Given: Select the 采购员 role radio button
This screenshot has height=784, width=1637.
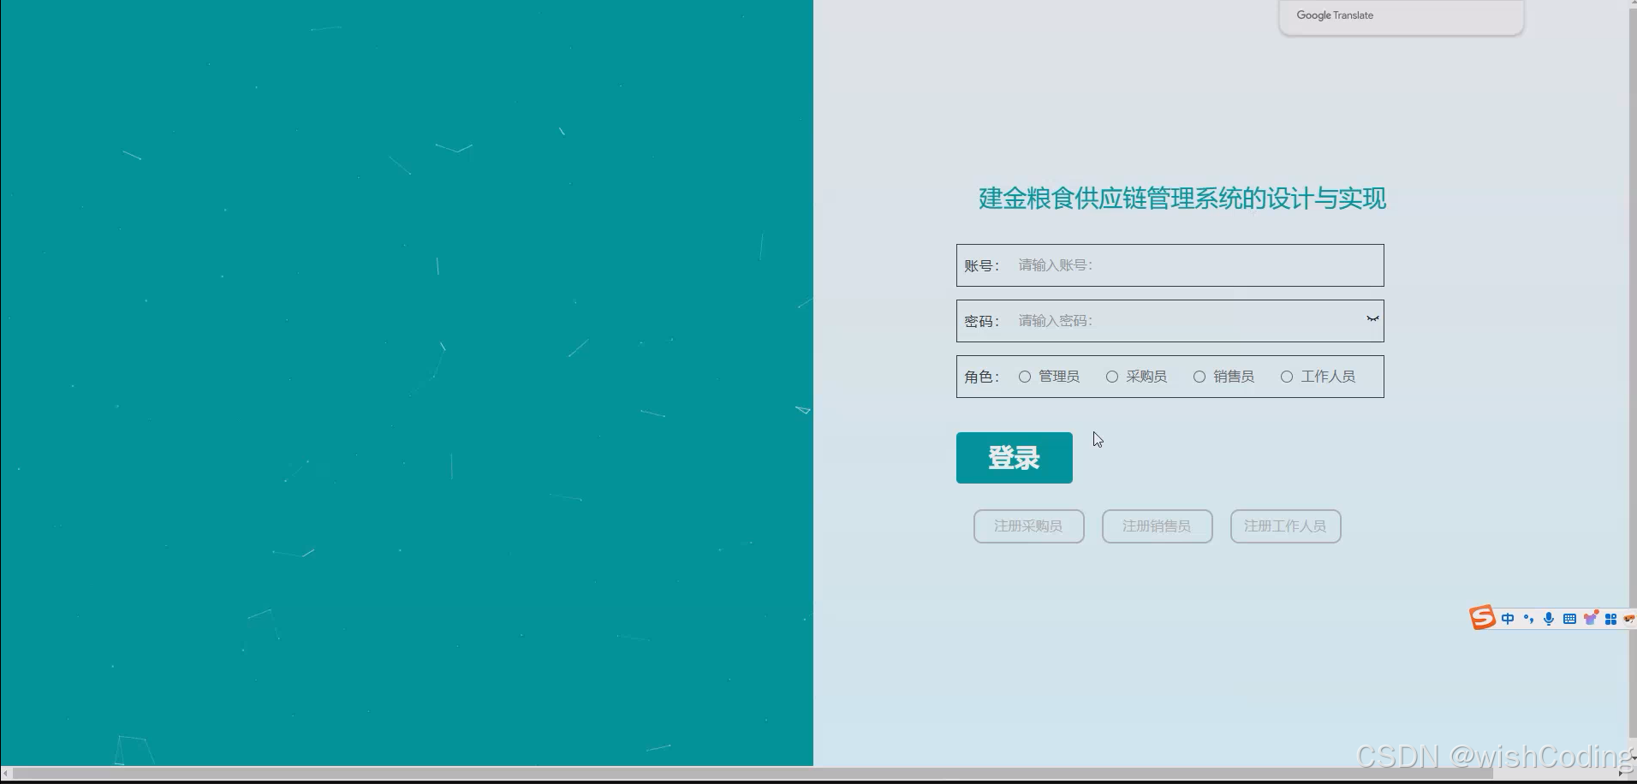Looking at the screenshot, I should [x=1111, y=376].
